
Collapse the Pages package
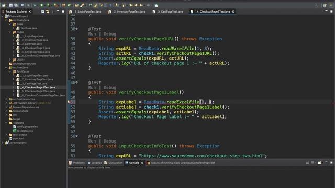10,32
